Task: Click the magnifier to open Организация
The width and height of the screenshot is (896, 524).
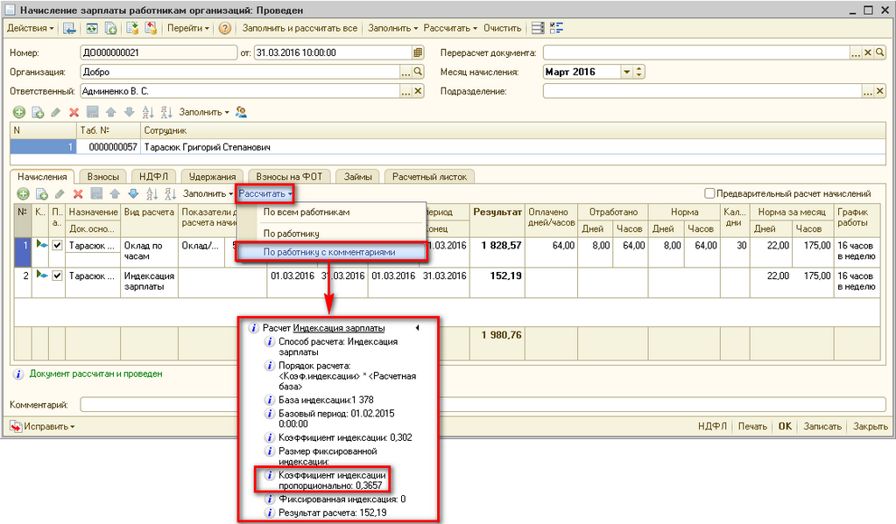Action: point(419,72)
